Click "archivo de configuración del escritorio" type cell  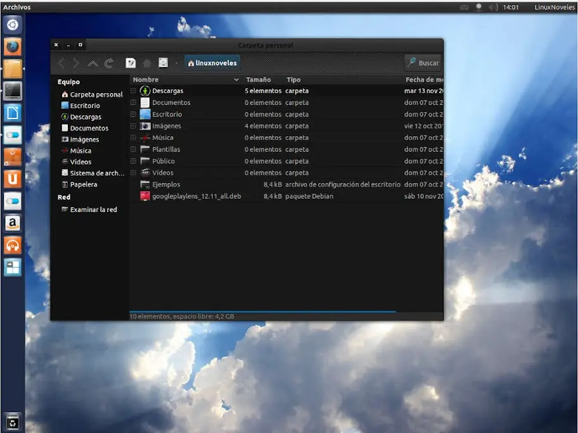tap(342, 184)
